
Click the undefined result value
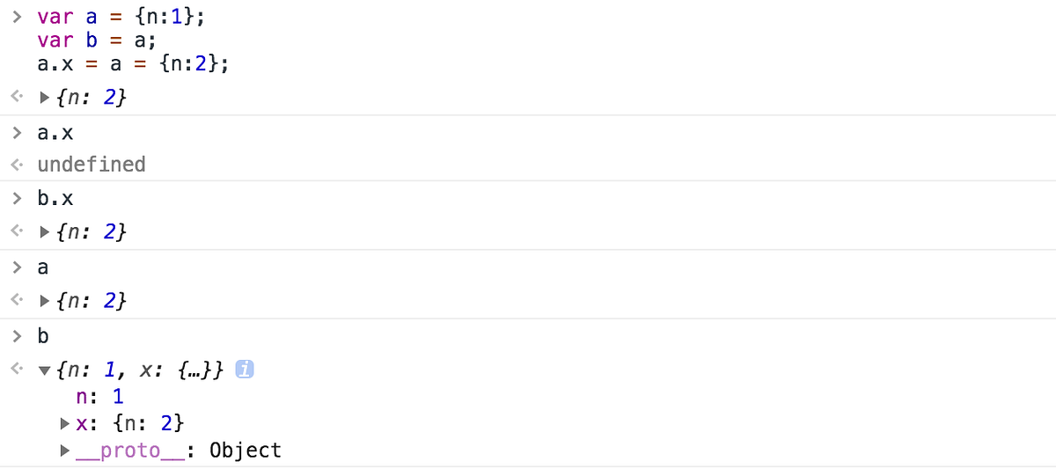point(92,165)
